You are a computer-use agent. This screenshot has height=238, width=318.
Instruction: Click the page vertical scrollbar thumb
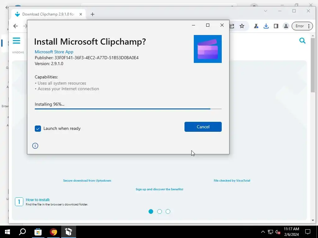pyautogui.click(x=313, y=65)
